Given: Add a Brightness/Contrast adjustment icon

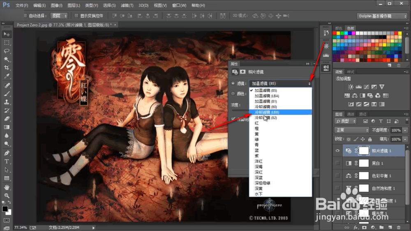Looking at the screenshot, I should 351,87.
